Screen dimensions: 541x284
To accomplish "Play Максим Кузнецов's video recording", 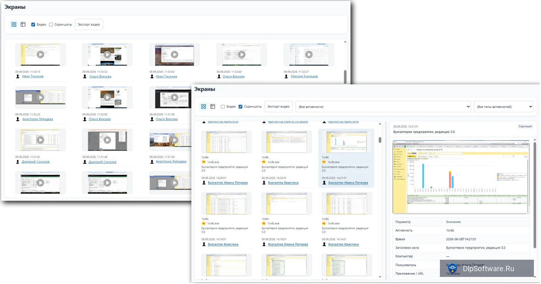I will [309, 54].
